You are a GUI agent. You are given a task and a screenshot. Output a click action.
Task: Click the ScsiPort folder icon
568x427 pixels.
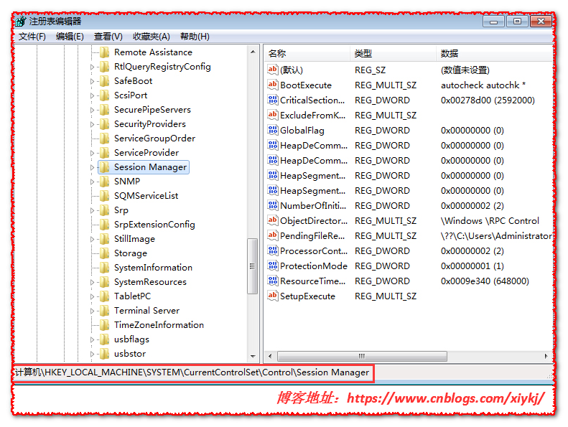104,95
